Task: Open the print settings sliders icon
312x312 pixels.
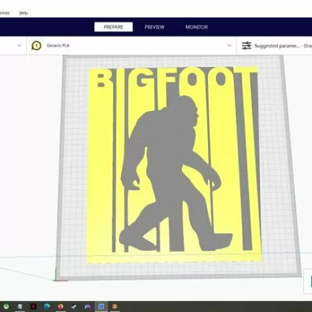Action: point(246,45)
